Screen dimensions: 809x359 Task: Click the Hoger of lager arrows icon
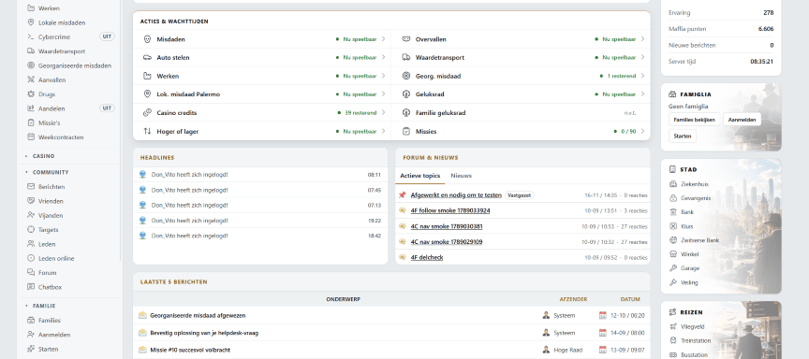[147, 131]
